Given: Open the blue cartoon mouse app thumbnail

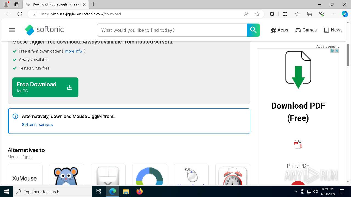Looking at the screenshot, I should point(66,175).
